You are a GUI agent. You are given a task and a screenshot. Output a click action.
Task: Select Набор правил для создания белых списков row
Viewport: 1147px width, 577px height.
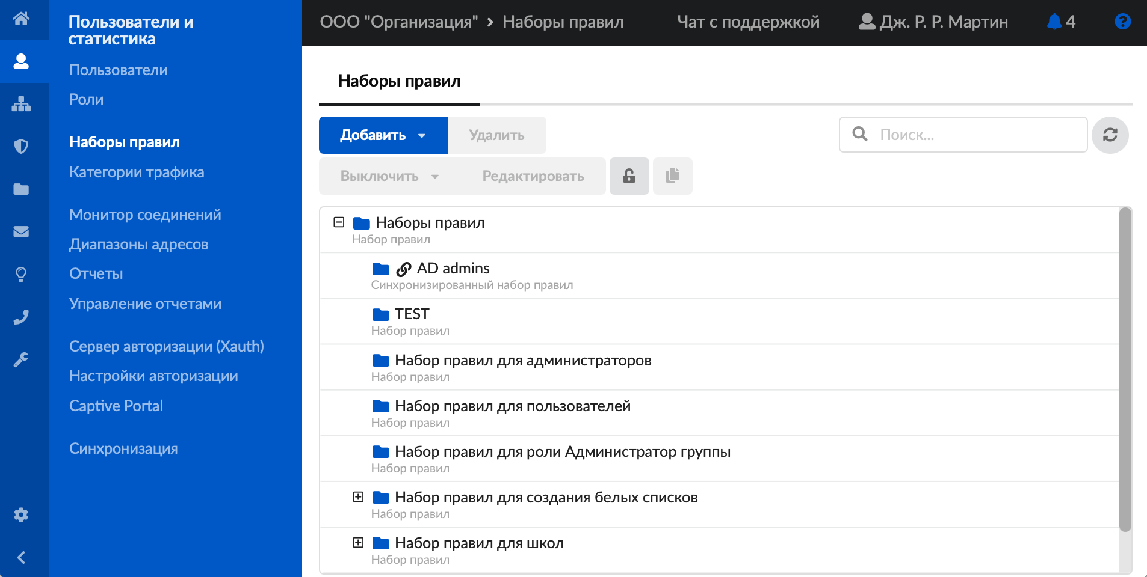(x=719, y=504)
